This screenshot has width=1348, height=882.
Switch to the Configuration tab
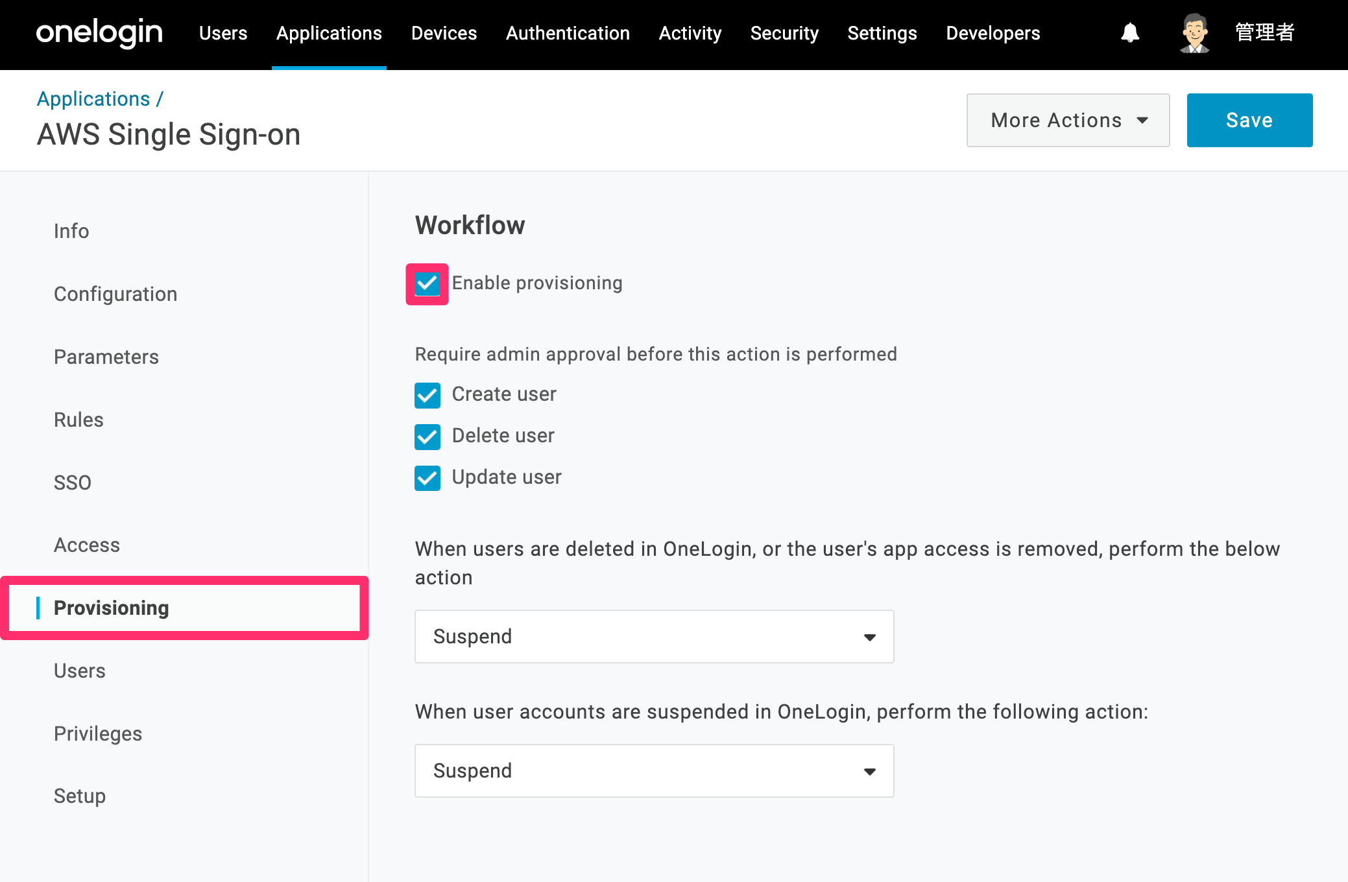(115, 294)
